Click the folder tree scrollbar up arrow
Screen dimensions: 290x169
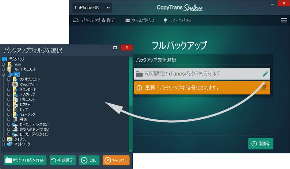[131, 58]
